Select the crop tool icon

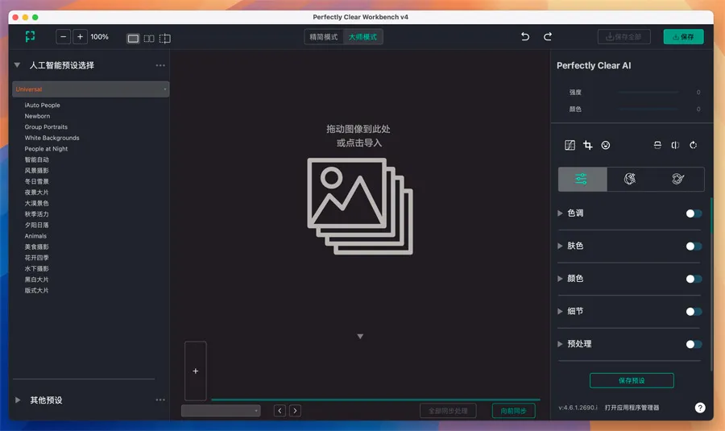click(588, 145)
